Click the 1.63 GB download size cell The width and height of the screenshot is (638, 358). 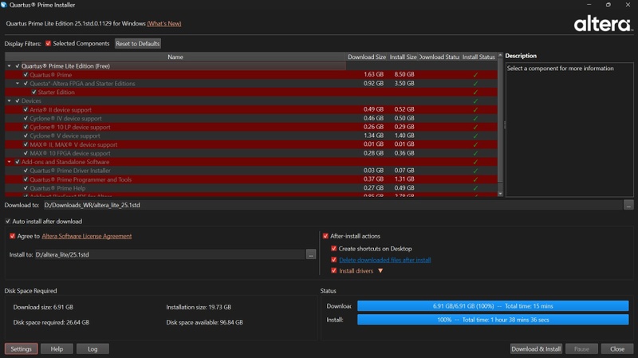pyautogui.click(x=373, y=74)
